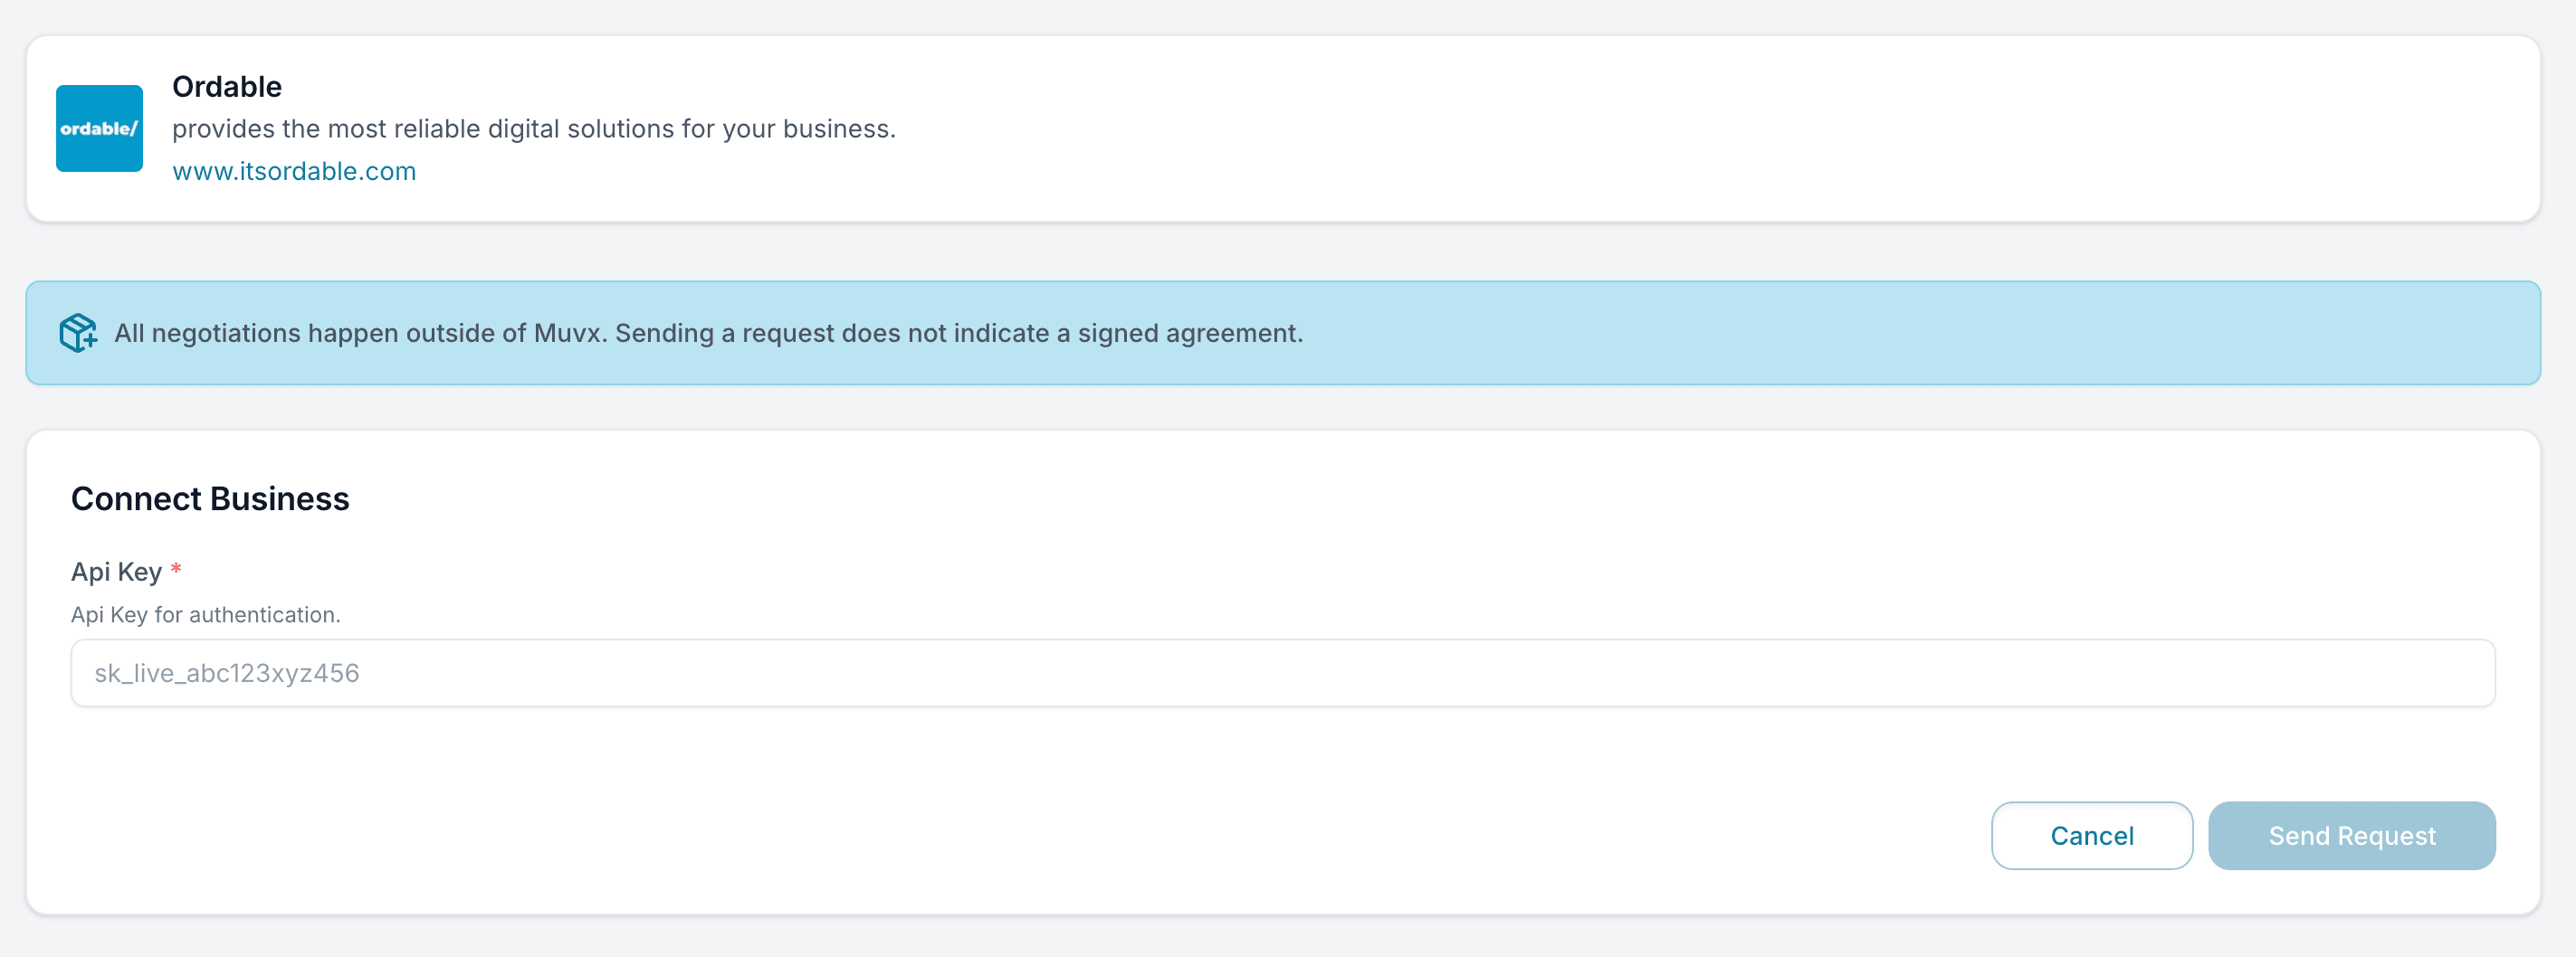This screenshot has height=957, width=2576.
Task: Click the 'Sending a request' disclaimer sentence
Action: pos(958,333)
